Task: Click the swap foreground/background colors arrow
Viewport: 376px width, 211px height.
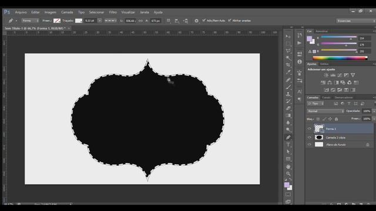Action: (x=290, y=179)
